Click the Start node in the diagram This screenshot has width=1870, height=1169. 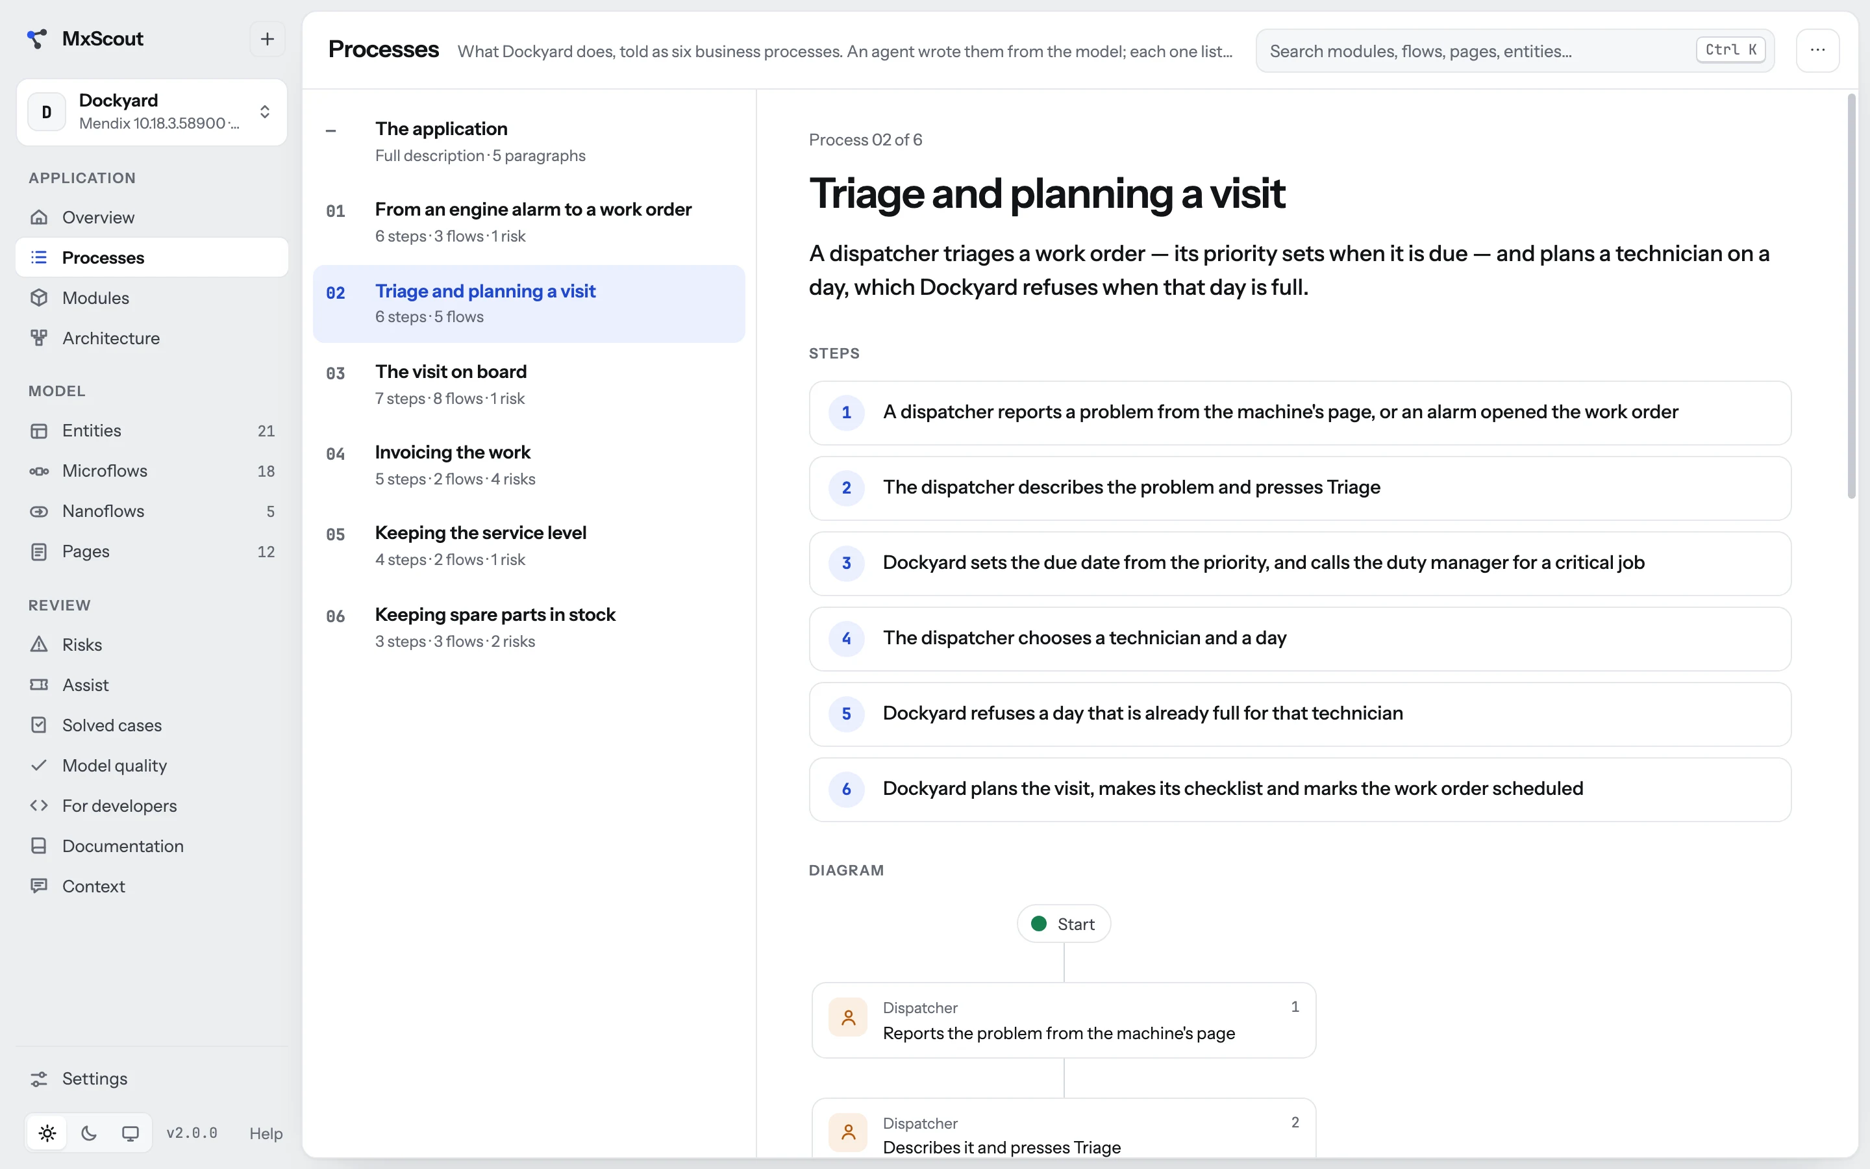point(1064,924)
